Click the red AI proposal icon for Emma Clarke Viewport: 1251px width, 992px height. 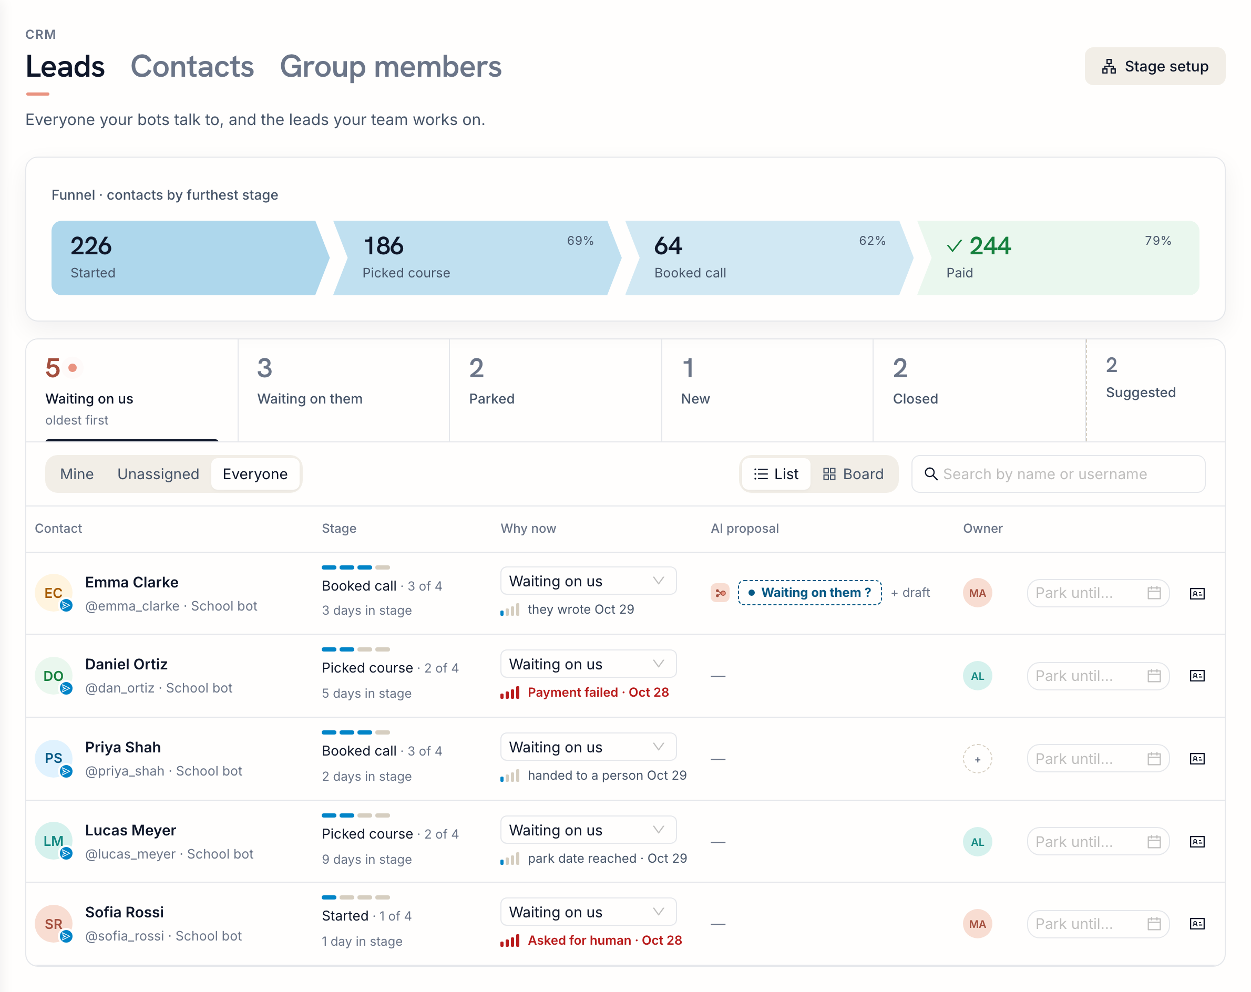[720, 593]
